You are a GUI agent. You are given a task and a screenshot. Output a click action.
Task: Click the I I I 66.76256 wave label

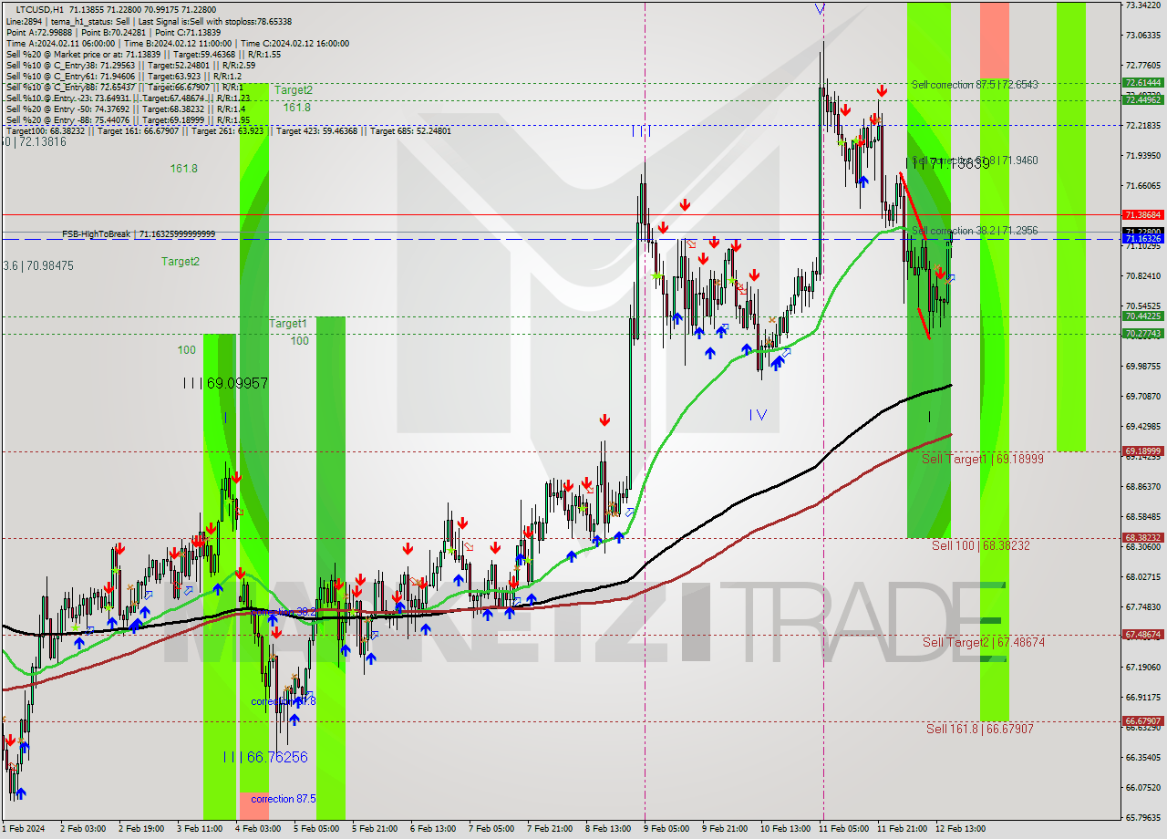point(265,757)
